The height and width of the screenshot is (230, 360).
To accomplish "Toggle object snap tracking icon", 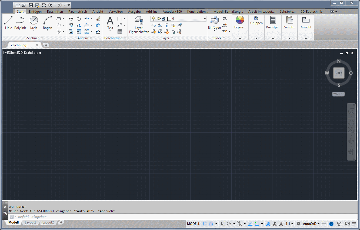I will [x=250, y=224].
